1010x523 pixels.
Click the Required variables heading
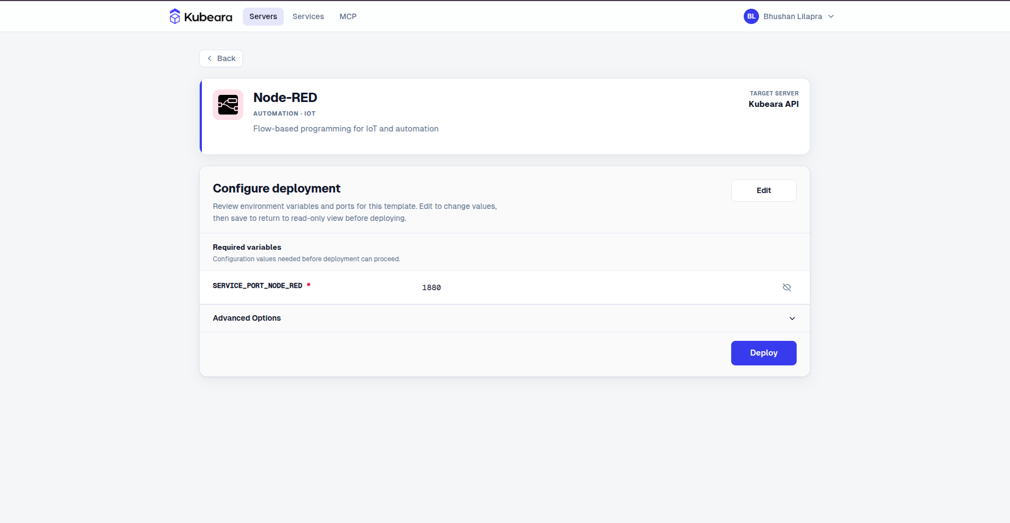tap(247, 247)
